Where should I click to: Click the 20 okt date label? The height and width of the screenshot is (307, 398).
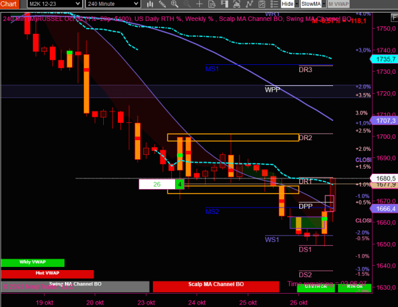[95, 303]
